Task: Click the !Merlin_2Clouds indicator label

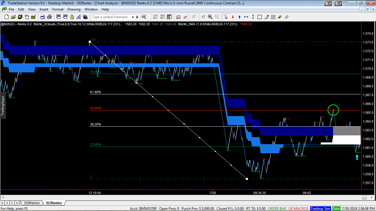Action: (x=78, y=24)
